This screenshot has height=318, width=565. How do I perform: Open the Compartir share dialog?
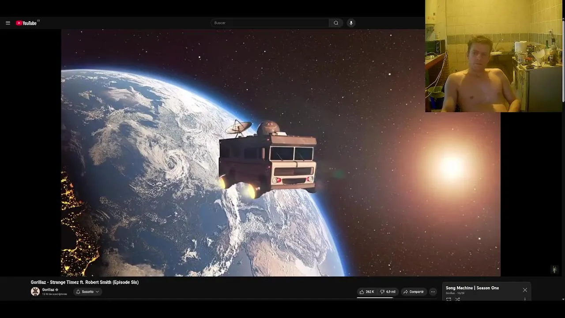(x=414, y=292)
